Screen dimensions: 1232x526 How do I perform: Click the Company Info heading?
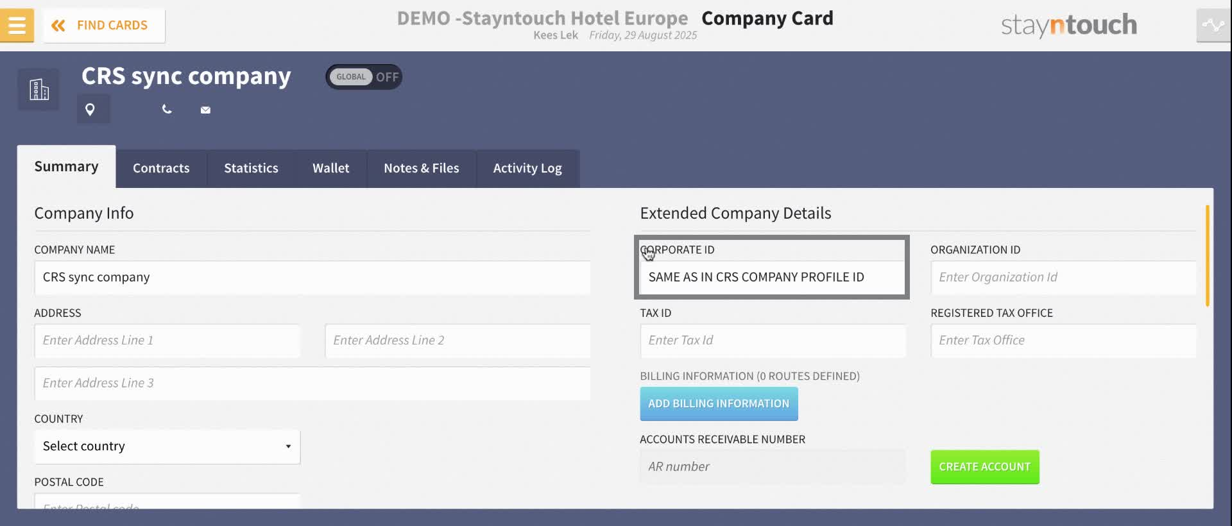(84, 214)
